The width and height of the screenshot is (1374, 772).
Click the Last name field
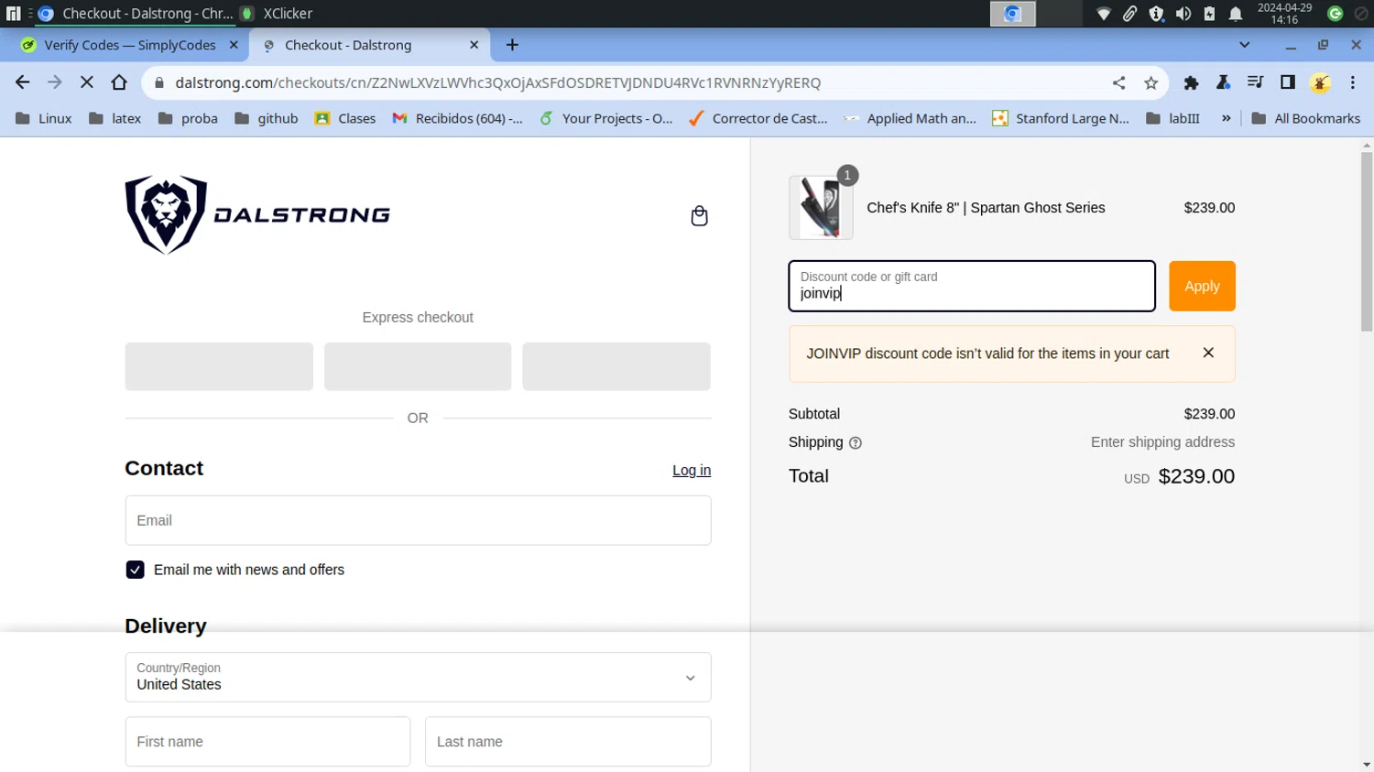[568, 742]
